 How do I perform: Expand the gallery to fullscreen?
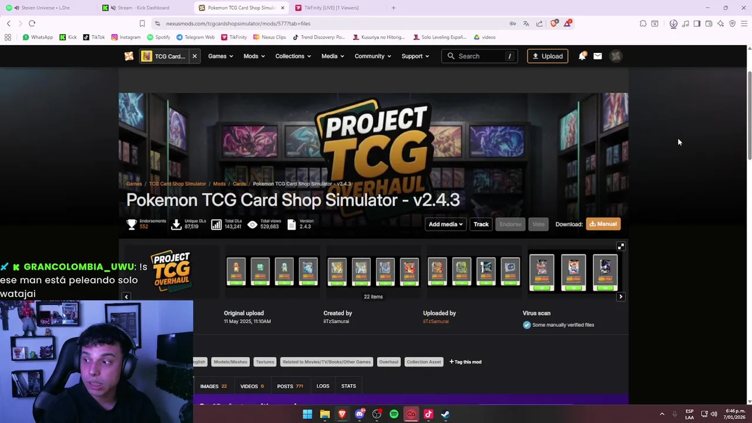click(x=620, y=246)
